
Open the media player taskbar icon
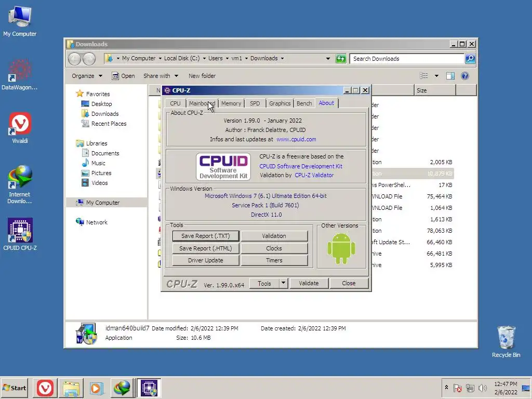click(96, 388)
